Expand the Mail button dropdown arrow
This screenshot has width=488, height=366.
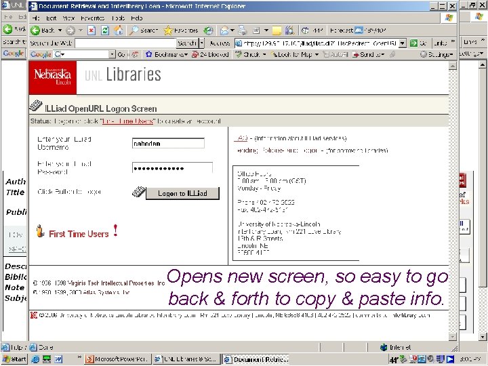point(232,30)
